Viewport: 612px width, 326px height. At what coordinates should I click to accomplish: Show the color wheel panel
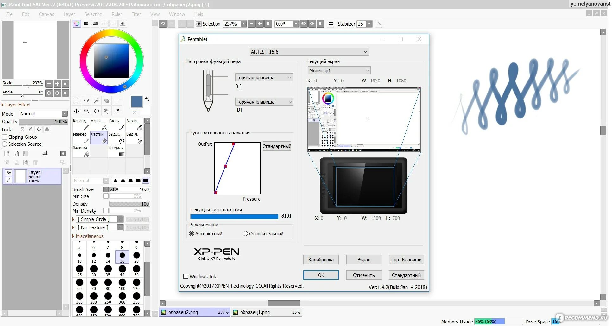coord(77,24)
